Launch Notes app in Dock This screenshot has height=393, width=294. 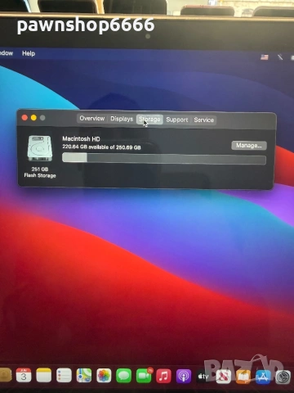click(44, 375)
